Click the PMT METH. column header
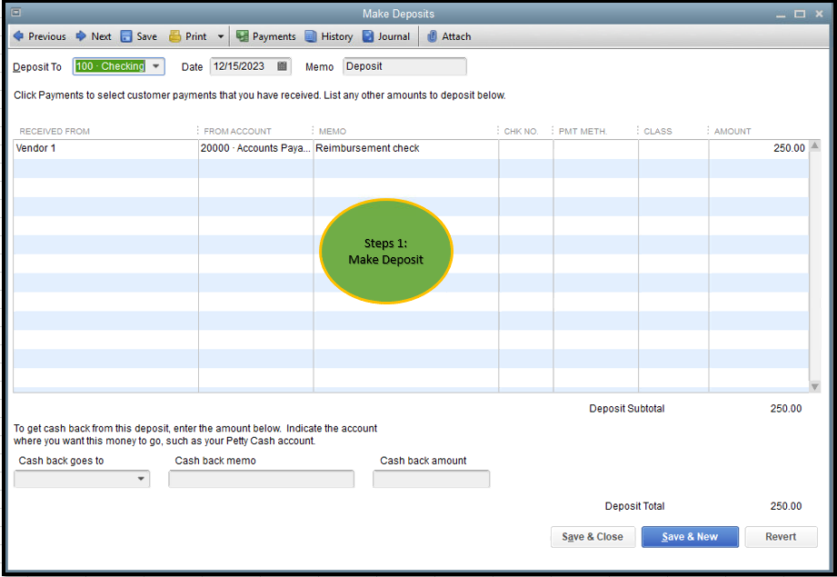Viewport: 837px width, 577px height. point(583,132)
